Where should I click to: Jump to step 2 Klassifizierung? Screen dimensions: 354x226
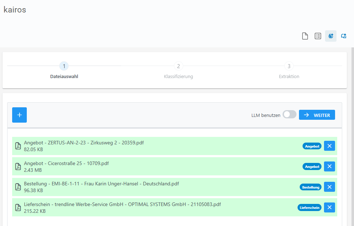tap(178, 66)
